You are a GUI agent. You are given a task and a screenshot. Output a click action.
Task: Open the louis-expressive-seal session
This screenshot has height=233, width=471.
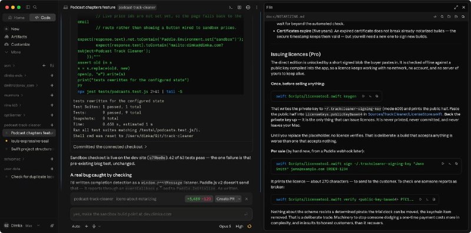[29, 141]
